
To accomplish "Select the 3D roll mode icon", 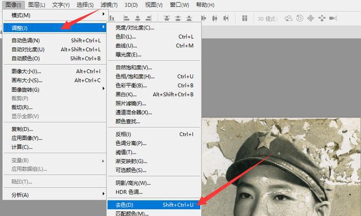I will click(x=300, y=18).
